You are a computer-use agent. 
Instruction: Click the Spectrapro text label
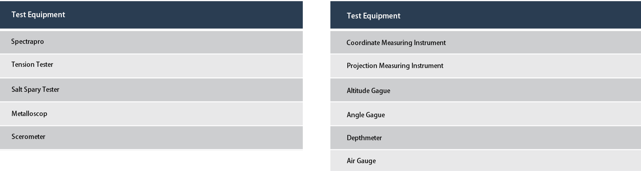(28, 42)
